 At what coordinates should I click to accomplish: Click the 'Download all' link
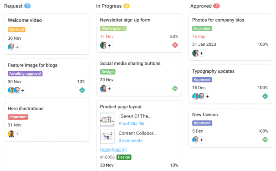pyautogui.click(x=113, y=149)
